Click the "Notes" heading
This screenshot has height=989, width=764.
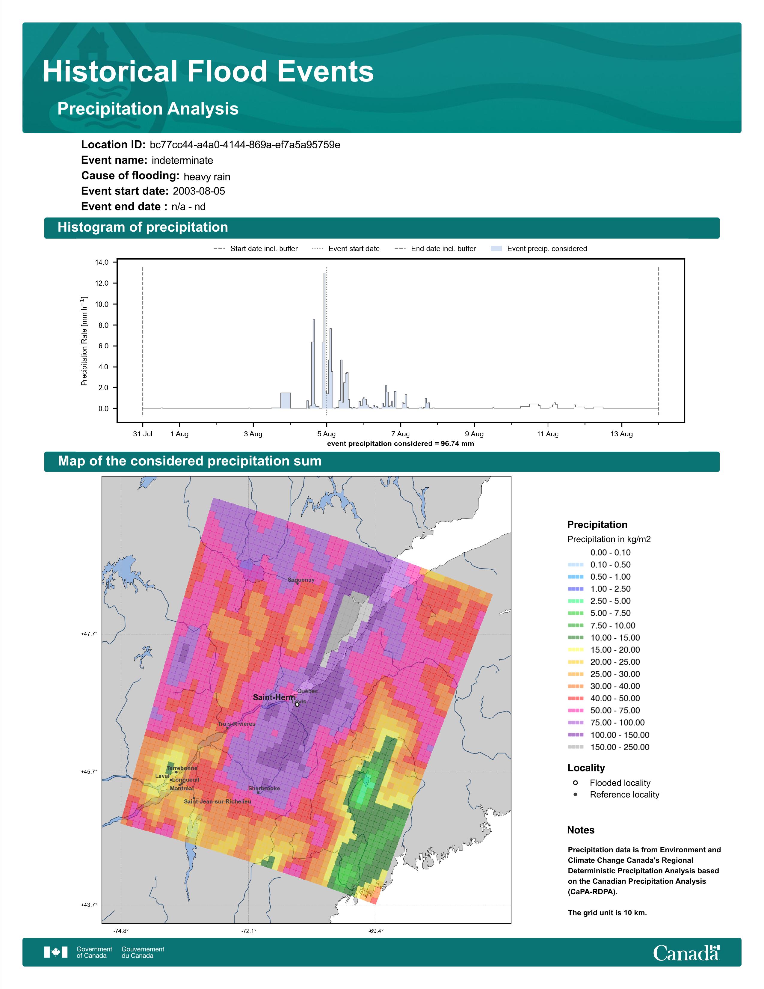click(x=581, y=830)
